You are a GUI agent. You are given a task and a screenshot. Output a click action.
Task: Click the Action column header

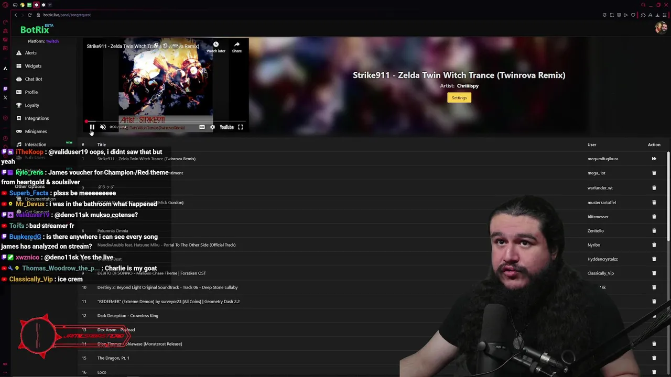[x=654, y=145]
